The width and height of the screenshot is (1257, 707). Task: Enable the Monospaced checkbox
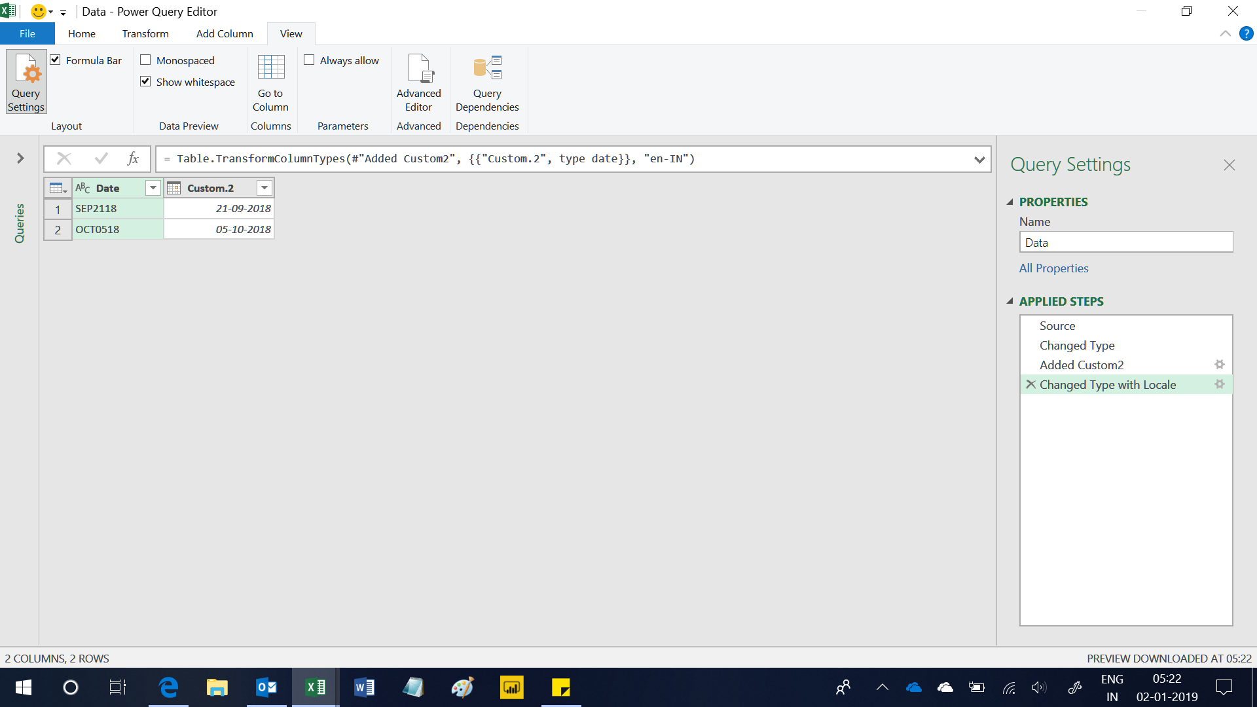tap(145, 60)
